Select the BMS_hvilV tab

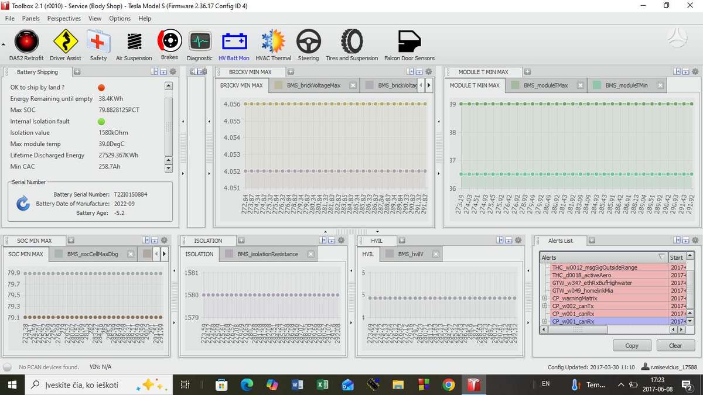[410, 254]
